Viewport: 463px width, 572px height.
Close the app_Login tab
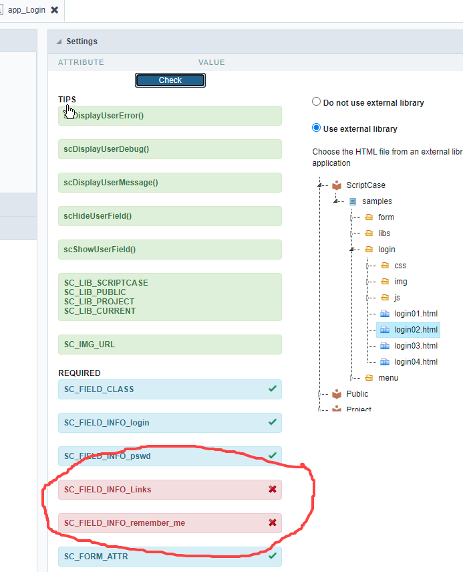[55, 10]
